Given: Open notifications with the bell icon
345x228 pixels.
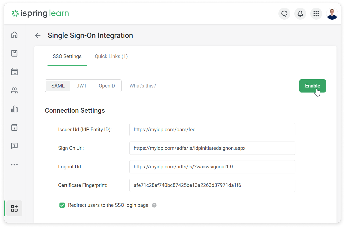Looking at the screenshot, I should coord(300,14).
